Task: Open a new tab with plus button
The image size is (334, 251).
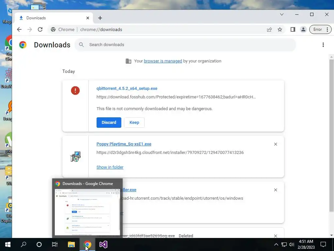Action: click(100, 18)
